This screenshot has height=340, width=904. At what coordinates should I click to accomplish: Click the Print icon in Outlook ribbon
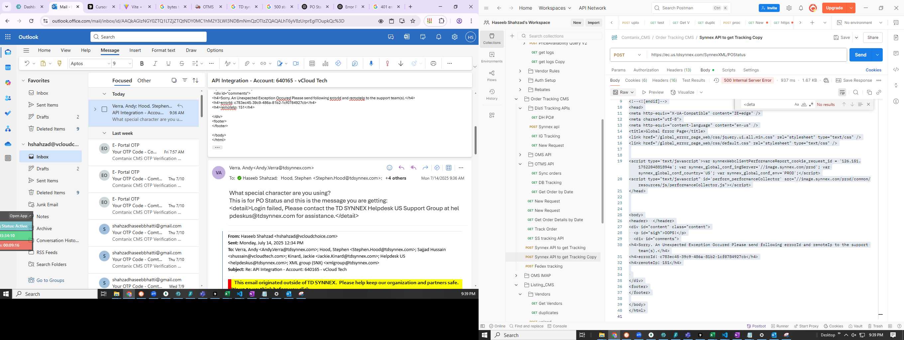click(x=433, y=63)
